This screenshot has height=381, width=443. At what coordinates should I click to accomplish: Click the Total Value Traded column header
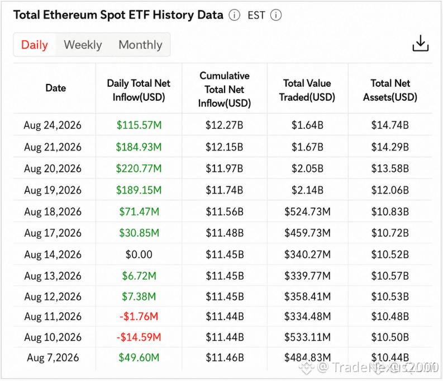click(307, 90)
